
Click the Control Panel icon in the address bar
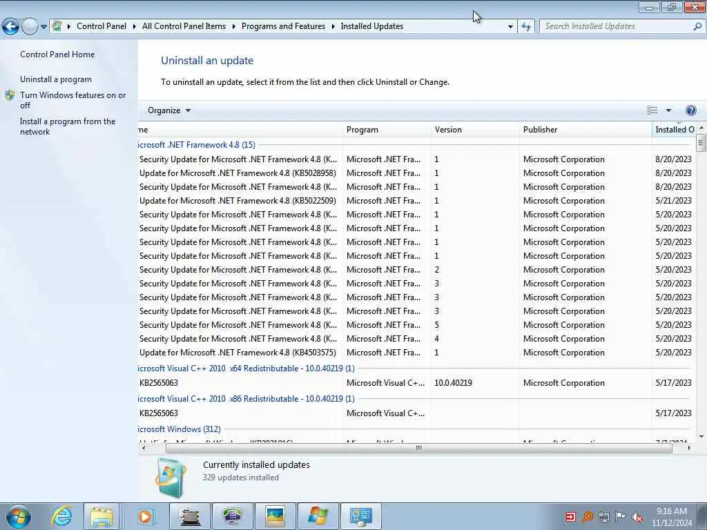[57, 26]
